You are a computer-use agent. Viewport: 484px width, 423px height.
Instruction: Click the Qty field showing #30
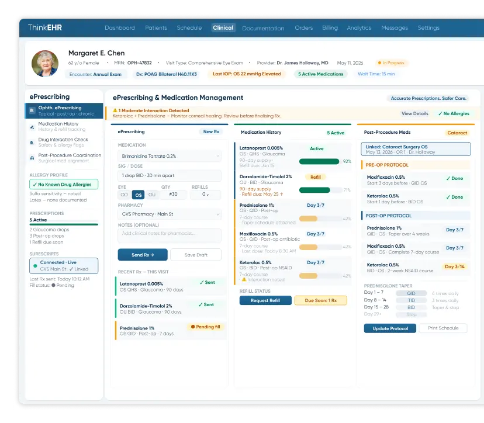click(x=173, y=195)
